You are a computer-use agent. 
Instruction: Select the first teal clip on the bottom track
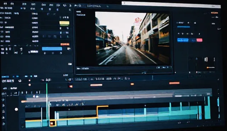click(x=34, y=124)
